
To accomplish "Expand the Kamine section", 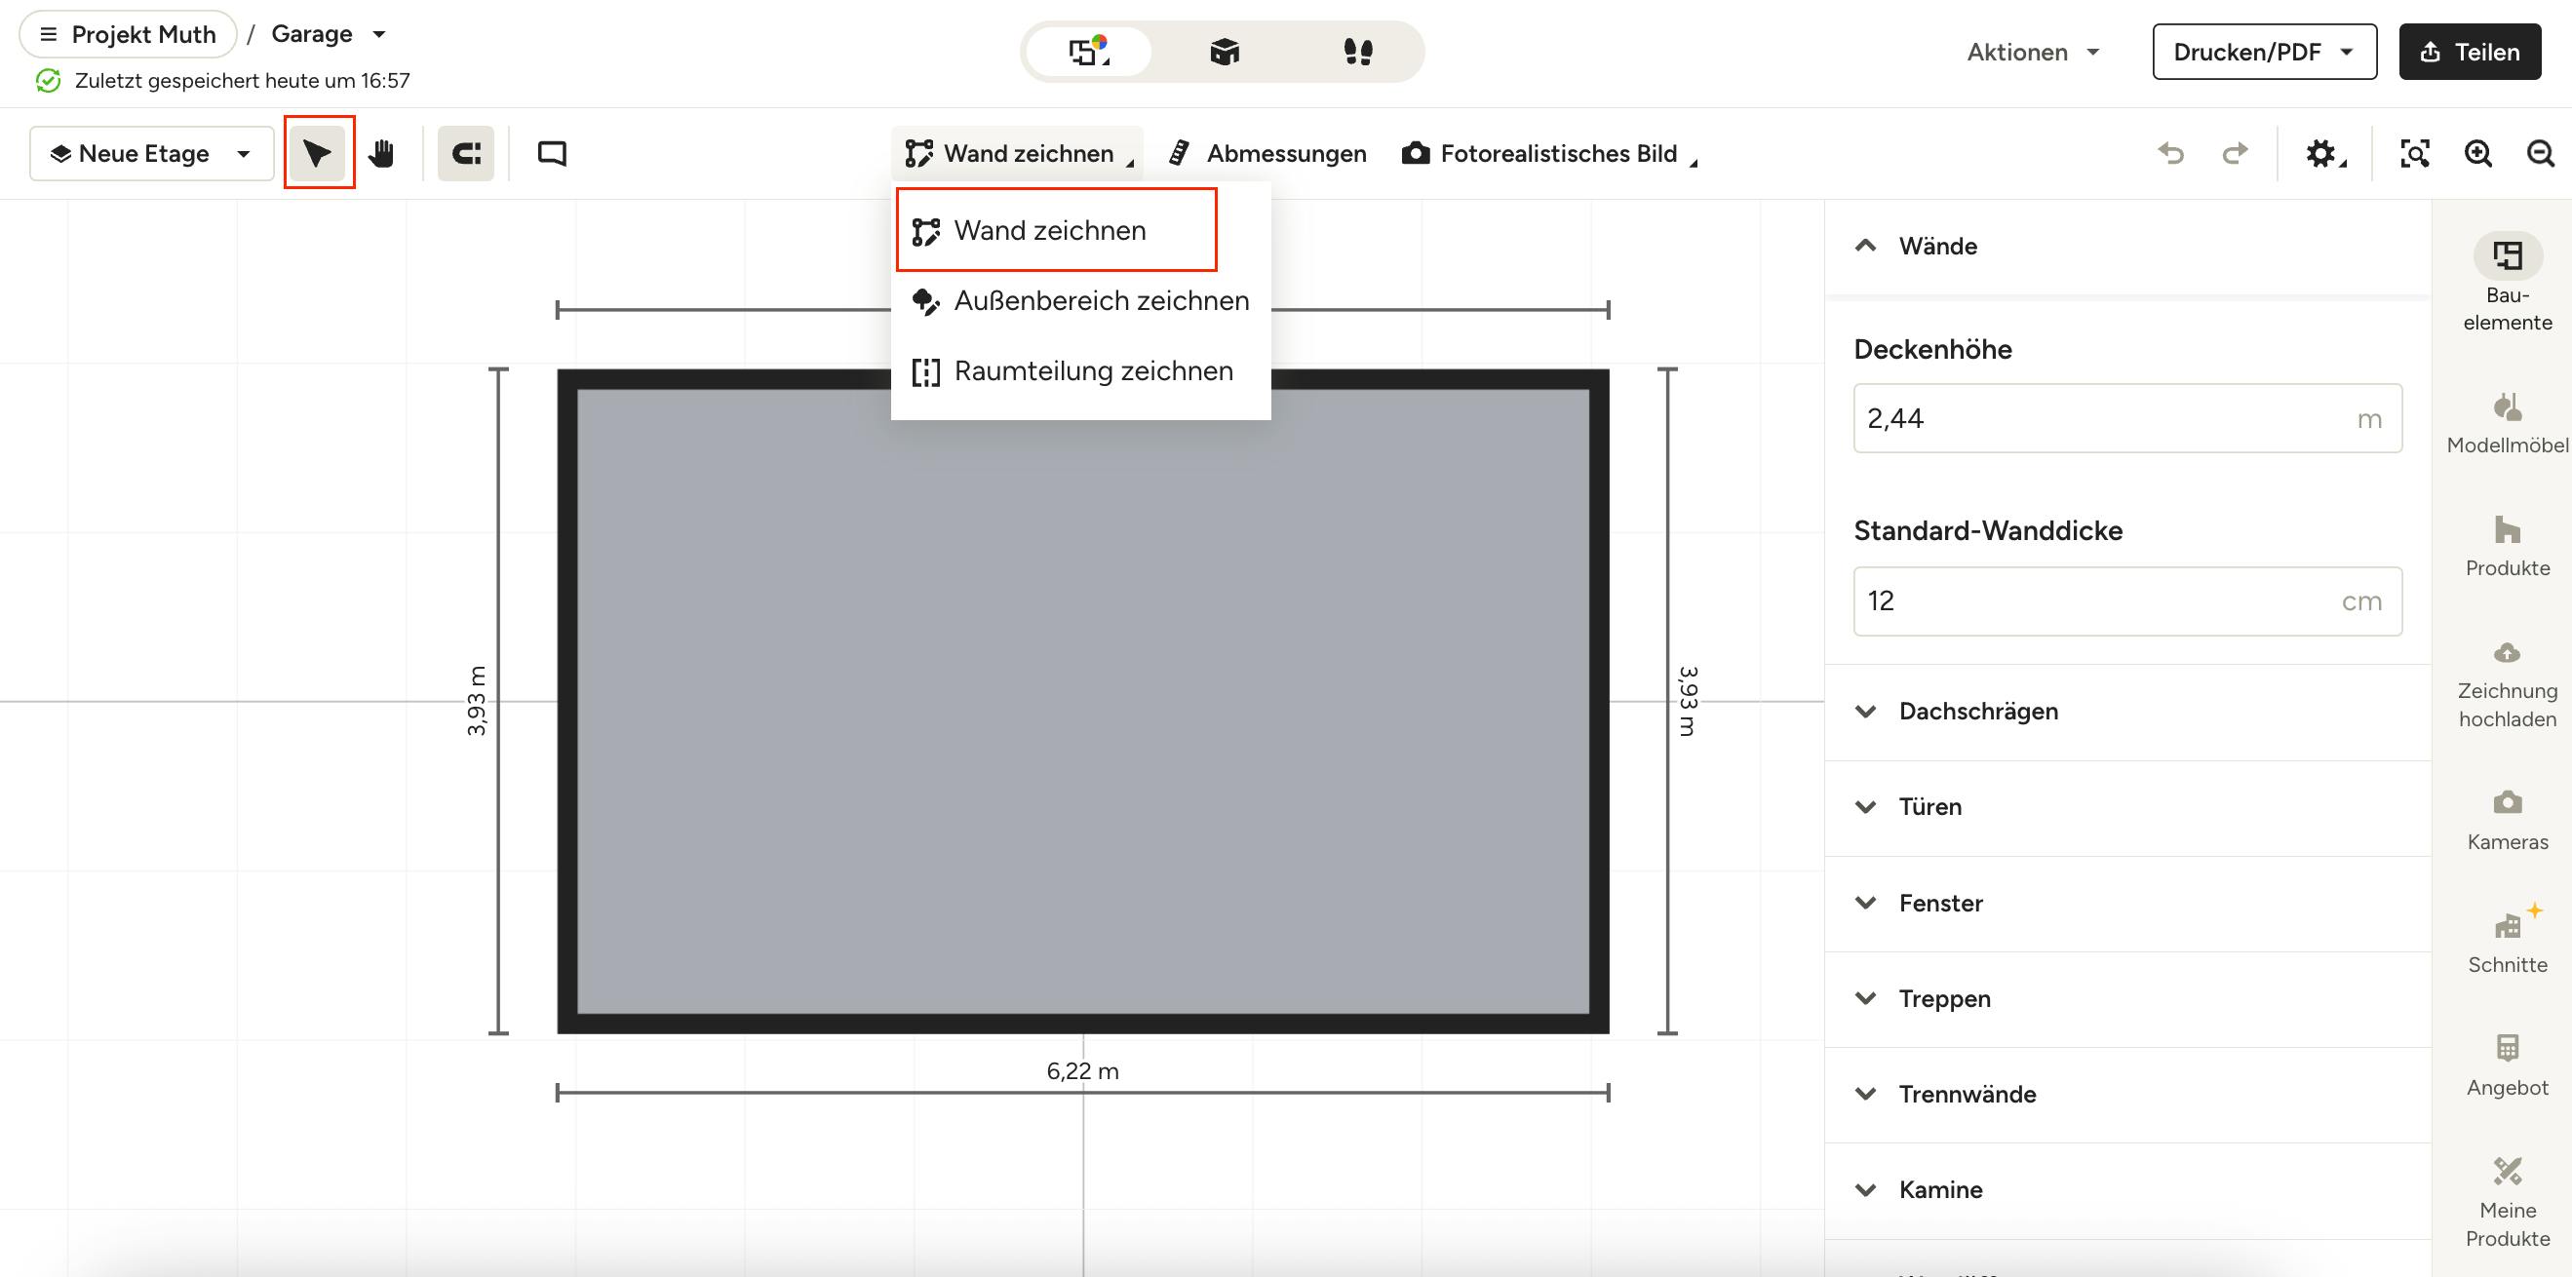I will point(2126,1190).
